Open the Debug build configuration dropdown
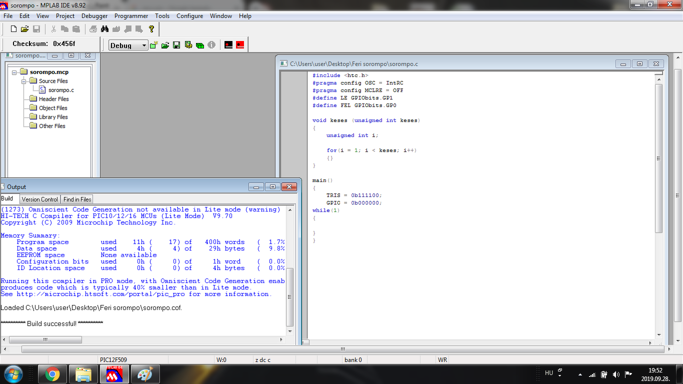This screenshot has height=384, width=683. 144,45
